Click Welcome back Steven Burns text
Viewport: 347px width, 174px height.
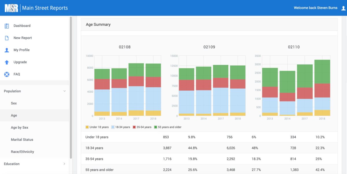click(x=315, y=8)
